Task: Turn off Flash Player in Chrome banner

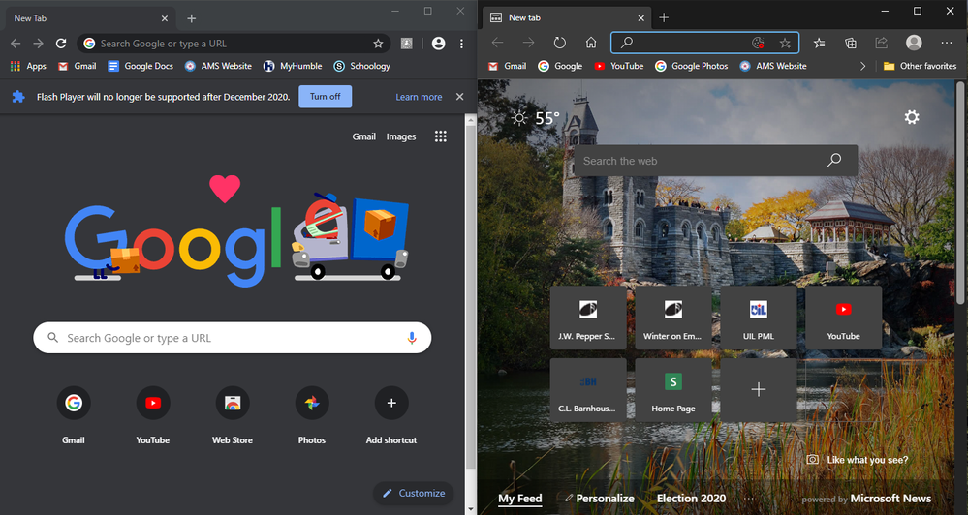Action: click(326, 97)
